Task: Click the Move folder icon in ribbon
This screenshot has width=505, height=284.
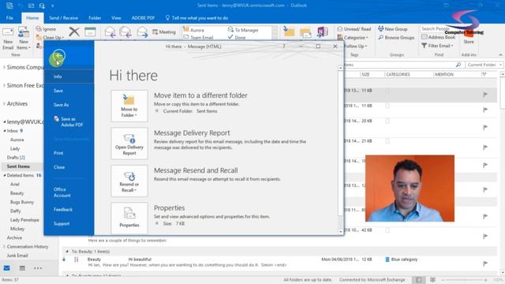Action: pos(289,32)
